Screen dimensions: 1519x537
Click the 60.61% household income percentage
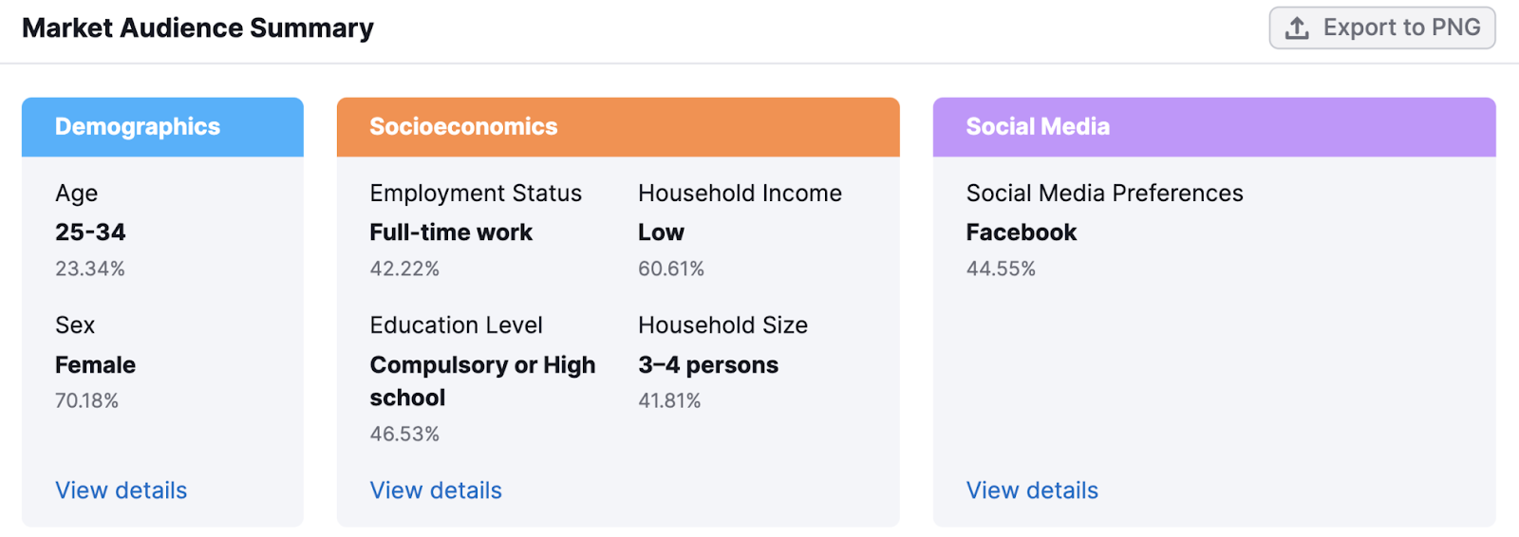click(671, 269)
